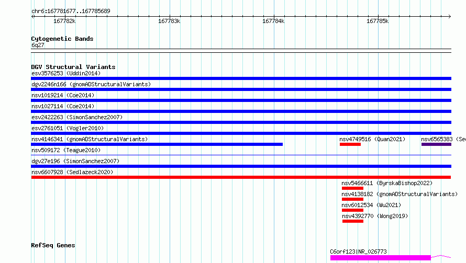Click the left arrow on the ruler

pos(32,17)
